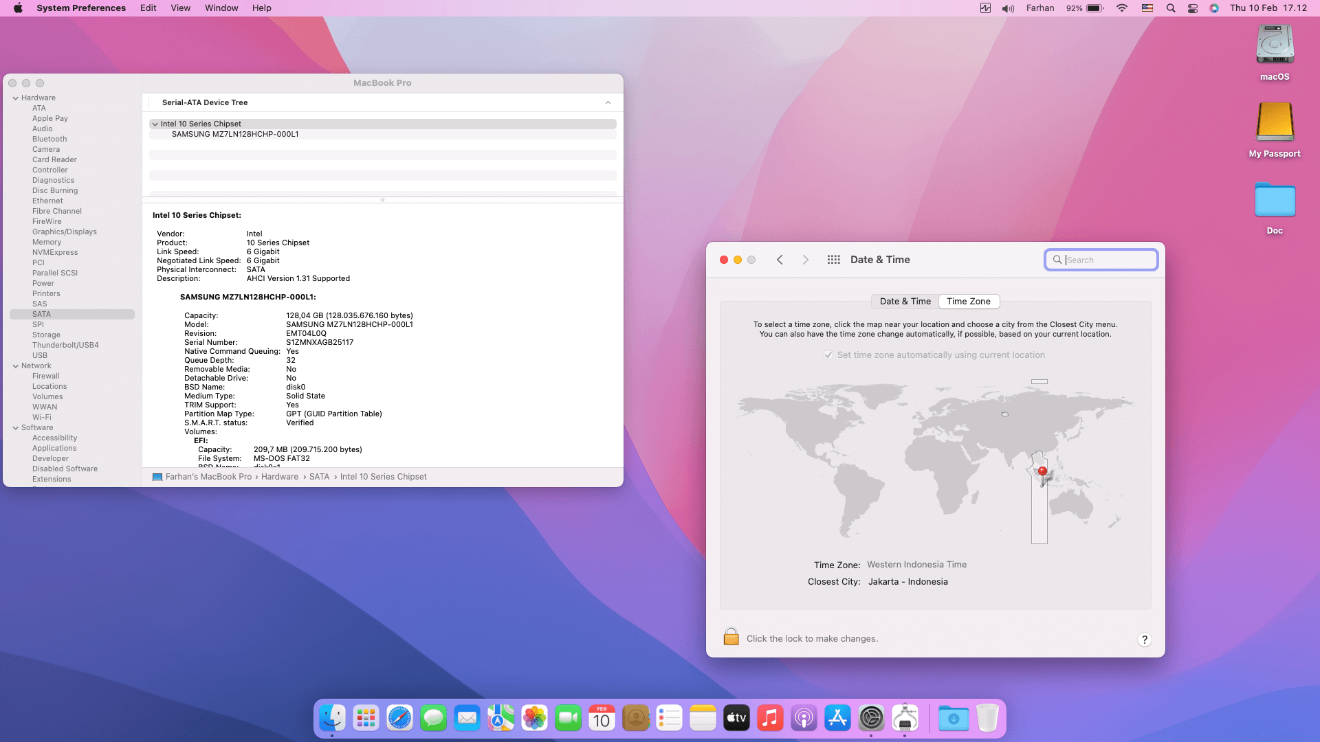Image resolution: width=1320 pixels, height=742 pixels.
Task: Open the Spotlight search icon
Action: 1170,8
